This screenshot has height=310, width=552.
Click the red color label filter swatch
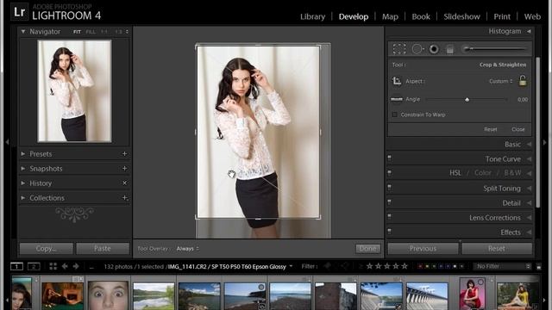420,266
